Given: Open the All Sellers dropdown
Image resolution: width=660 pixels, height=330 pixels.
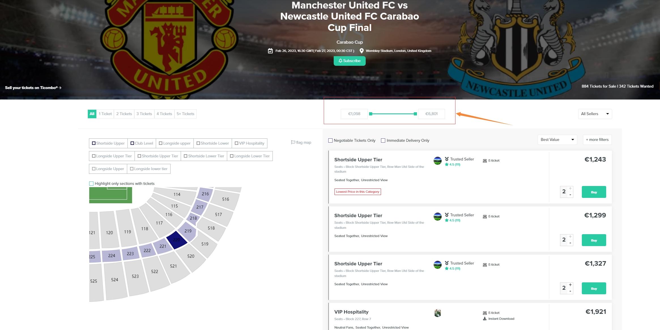Looking at the screenshot, I should (595, 114).
